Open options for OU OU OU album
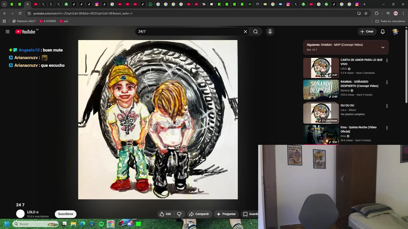Viewport: 408px width, 229px height. (x=387, y=106)
